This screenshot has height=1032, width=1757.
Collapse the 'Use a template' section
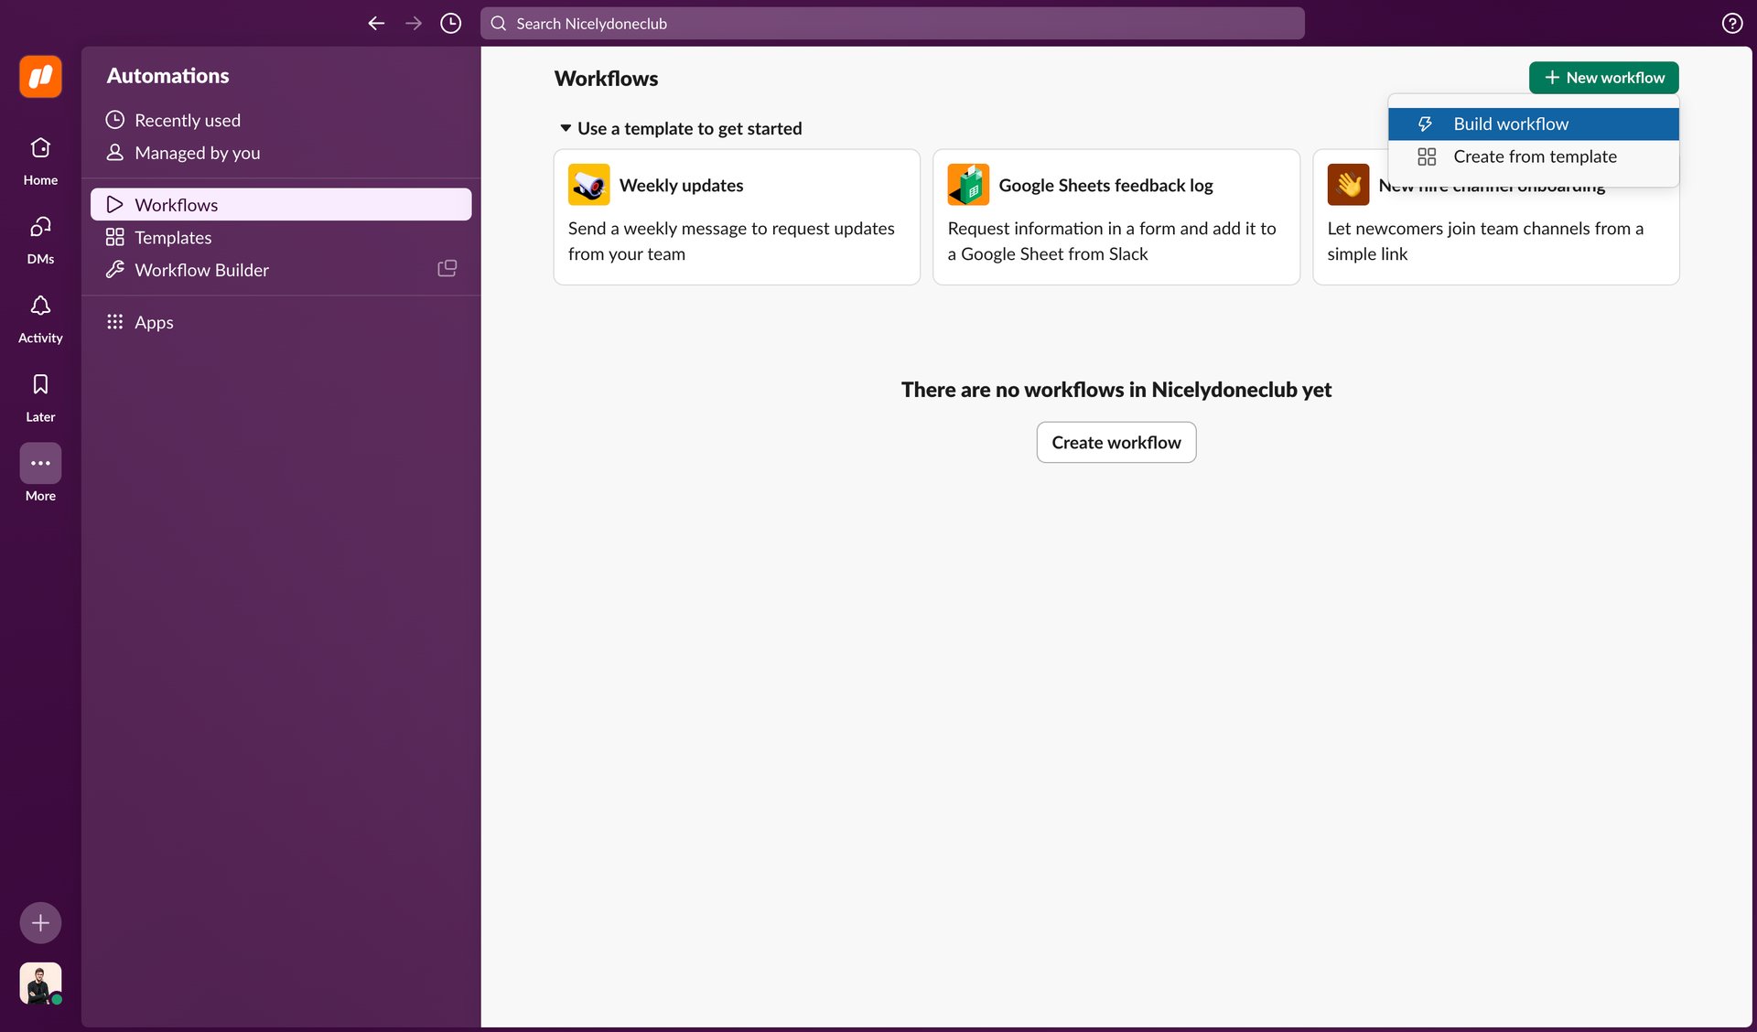[566, 128]
